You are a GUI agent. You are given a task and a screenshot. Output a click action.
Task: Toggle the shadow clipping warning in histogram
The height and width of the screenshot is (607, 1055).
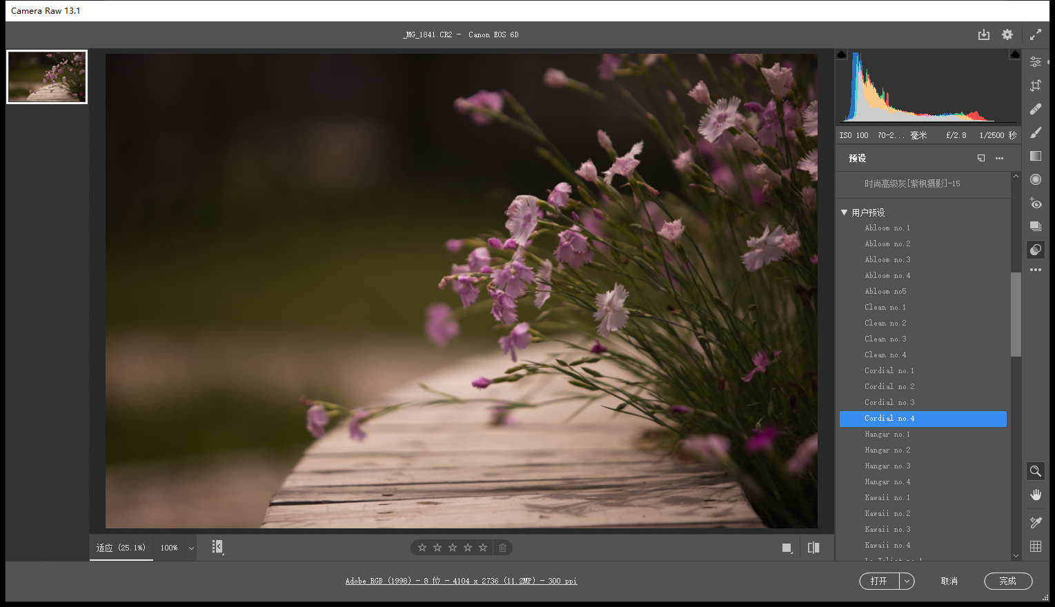[841, 54]
